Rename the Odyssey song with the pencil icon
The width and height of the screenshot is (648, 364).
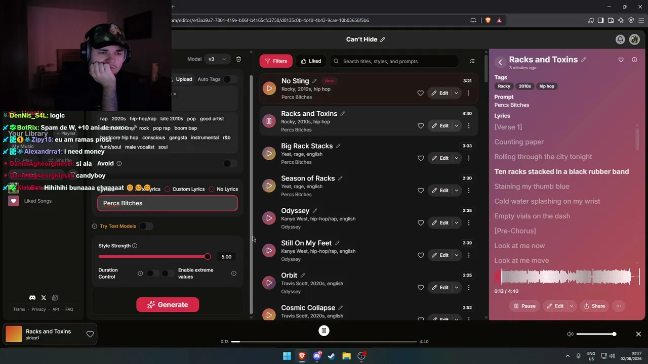315,210
